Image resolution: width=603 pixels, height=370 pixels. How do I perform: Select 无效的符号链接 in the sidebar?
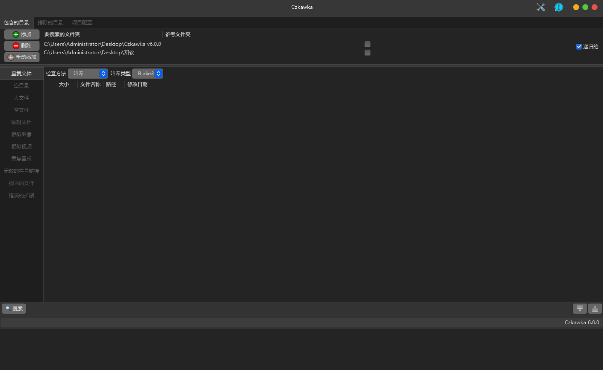click(x=21, y=171)
